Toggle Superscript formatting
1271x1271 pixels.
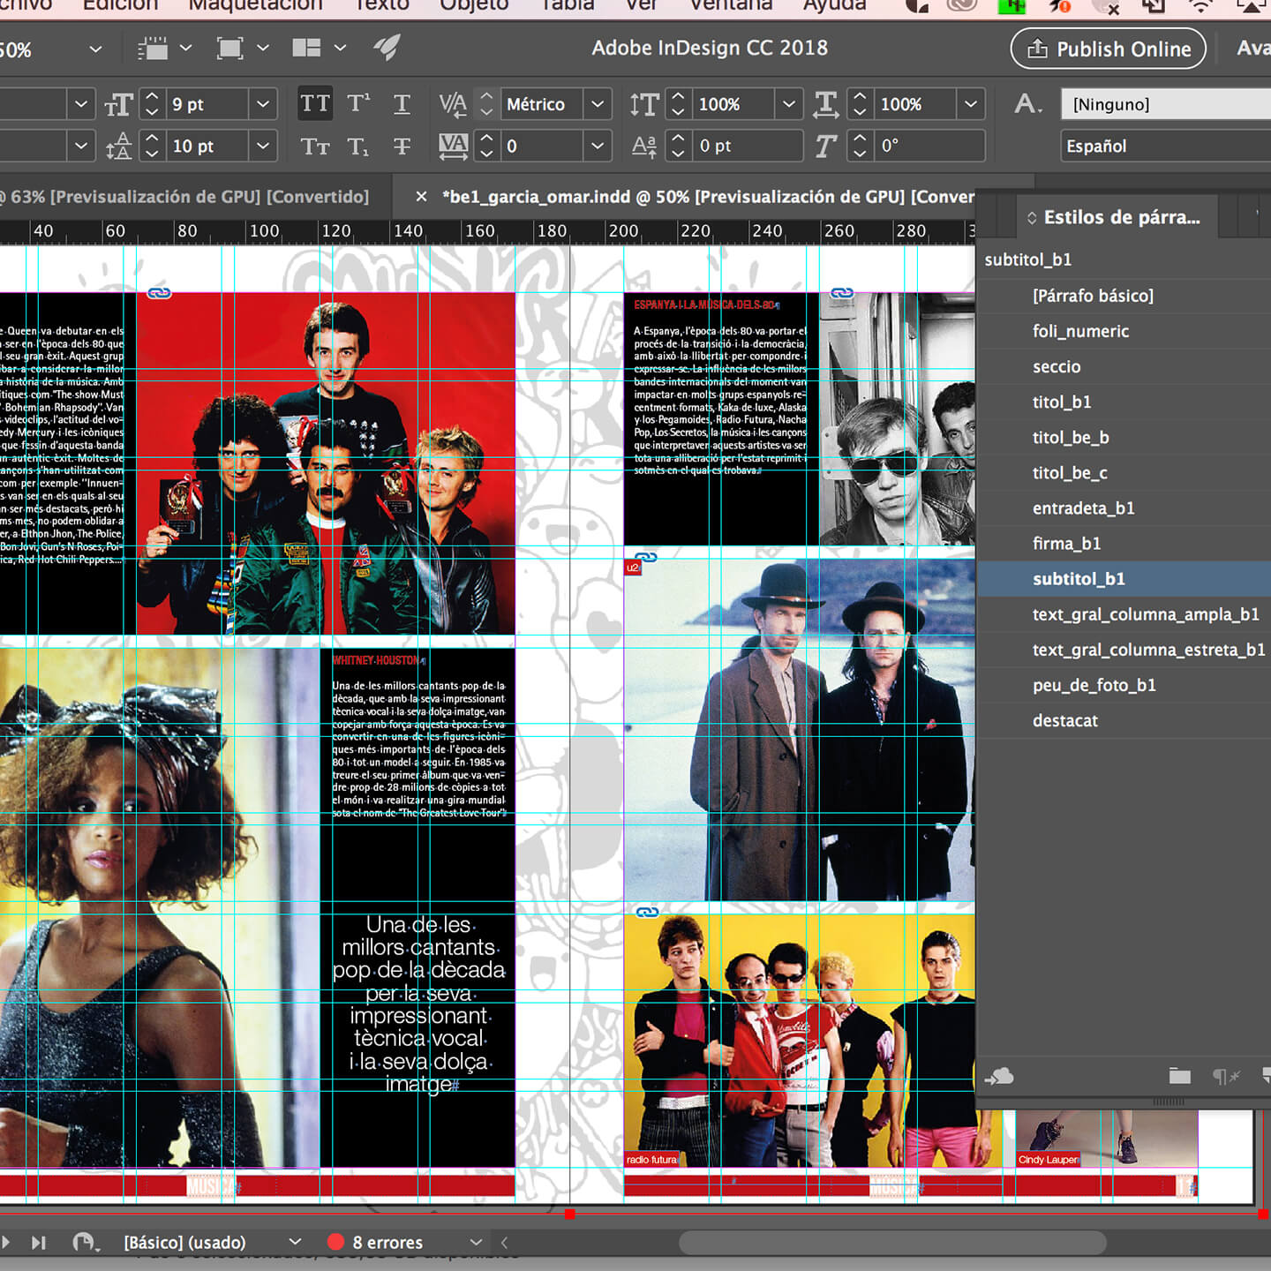[x=358, y=104]
